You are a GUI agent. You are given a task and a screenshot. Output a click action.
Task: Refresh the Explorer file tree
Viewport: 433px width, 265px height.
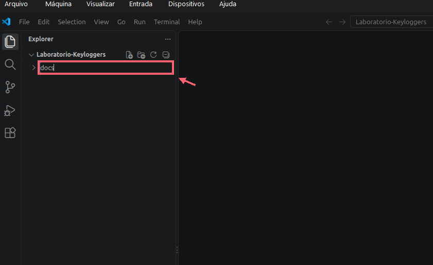(153, 55)
